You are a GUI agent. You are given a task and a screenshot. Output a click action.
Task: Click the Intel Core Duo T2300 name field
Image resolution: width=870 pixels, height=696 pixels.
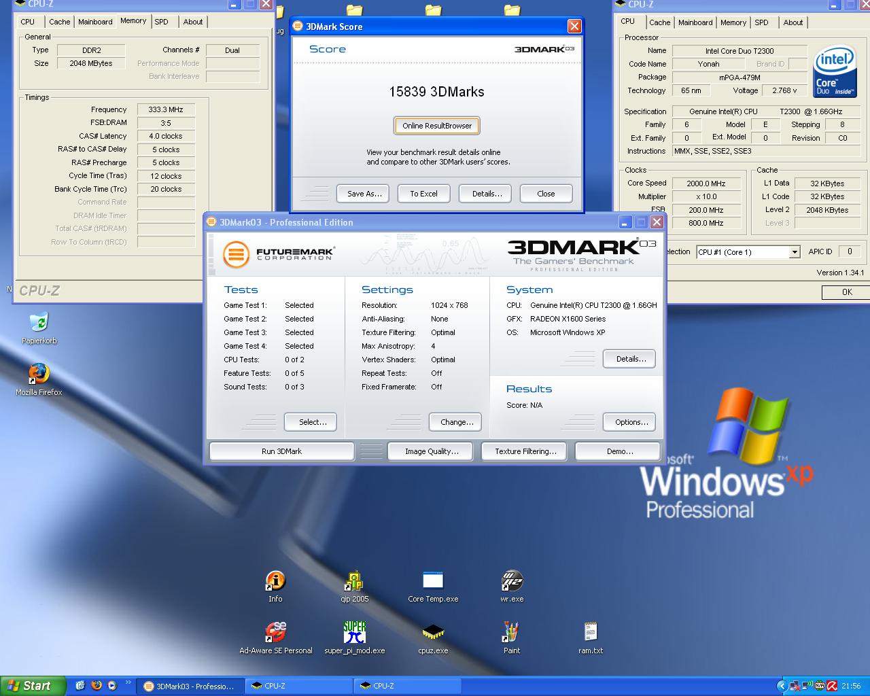pos(739,51)
